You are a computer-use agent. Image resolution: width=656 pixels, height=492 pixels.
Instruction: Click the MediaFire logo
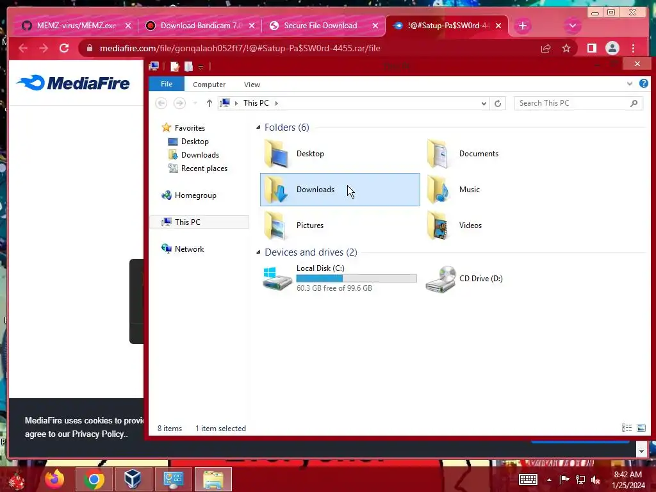[74, 83]
